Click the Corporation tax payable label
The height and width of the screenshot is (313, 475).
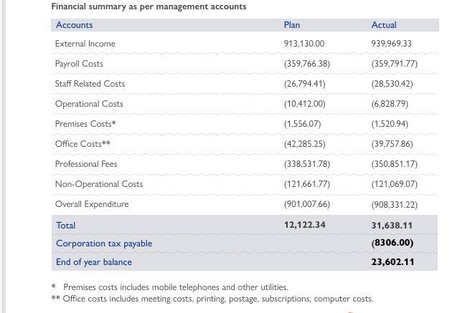tap(104, 244)
